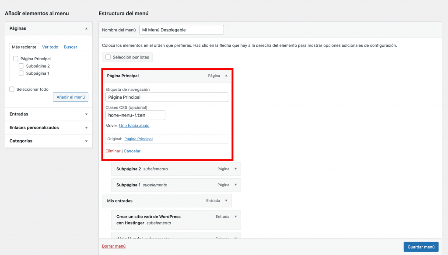Expand Enlaces personalizados section
Image resolution: width=448 pixels, height=255 pixels.
(86, 128)
